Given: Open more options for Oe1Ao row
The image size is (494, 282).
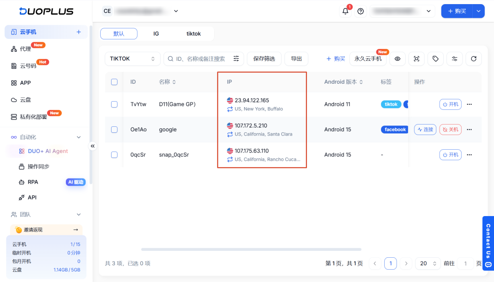Looking at the screenshot, I should [x=469, y=130].
